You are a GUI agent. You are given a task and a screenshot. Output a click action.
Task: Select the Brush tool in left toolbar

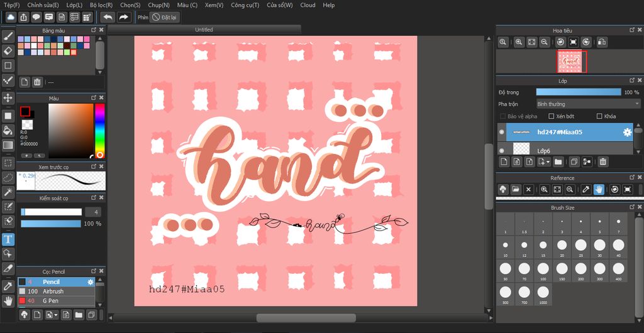(x=8, y=36)
